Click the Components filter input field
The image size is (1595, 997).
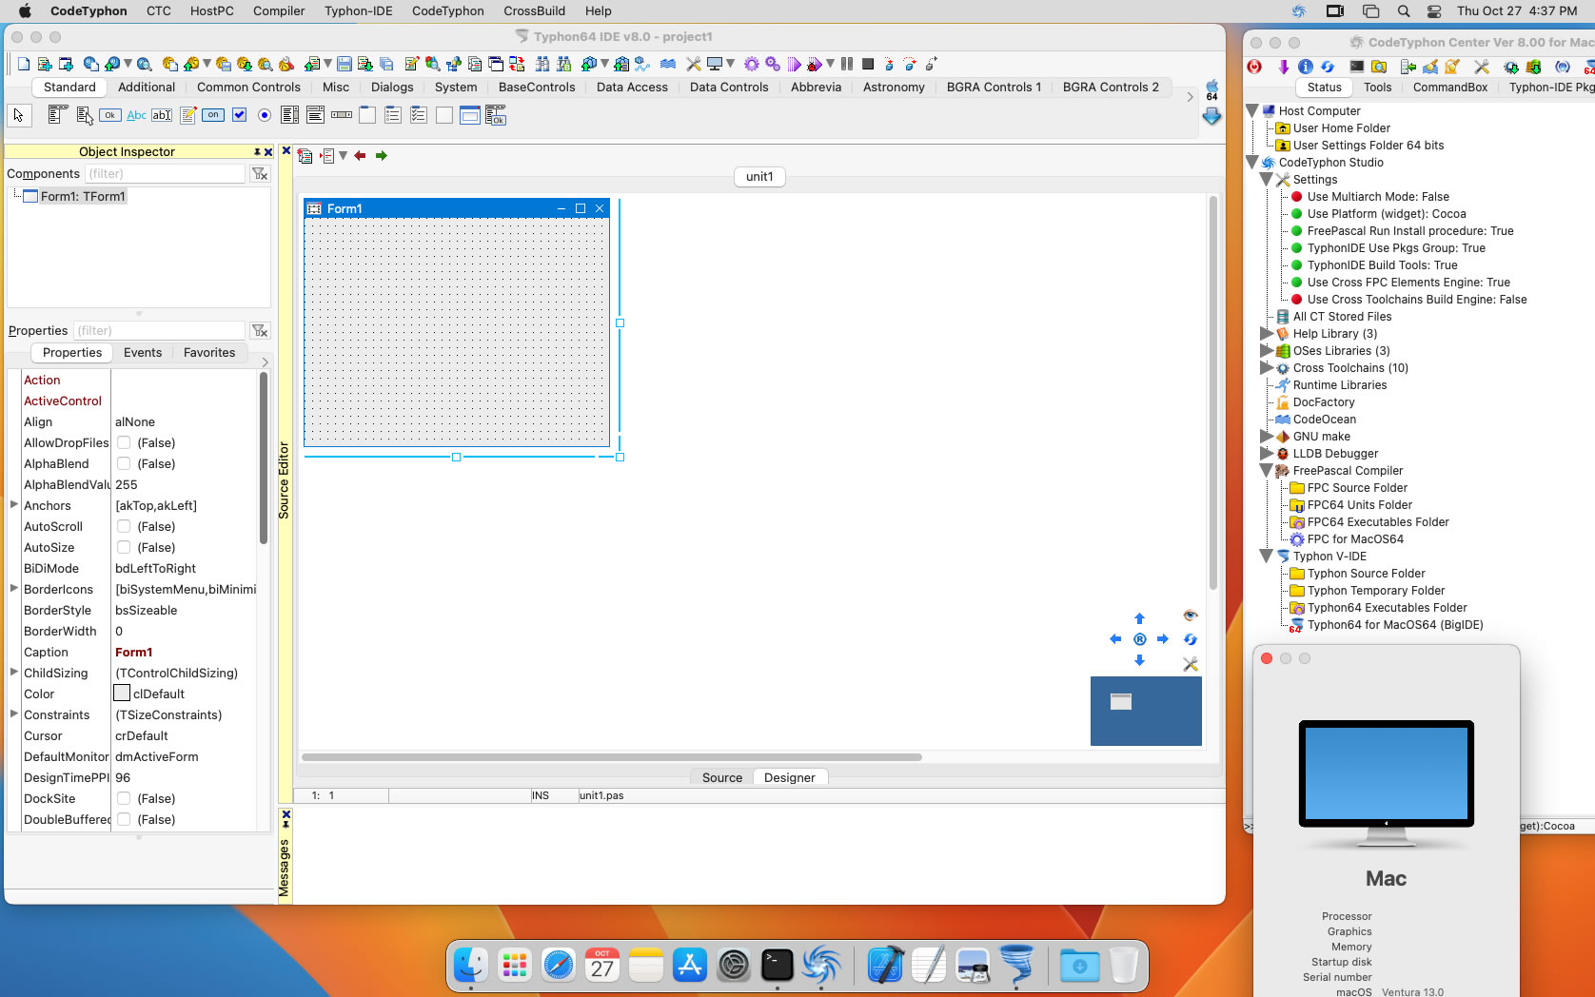pyautogui.click(x=165, y=173)
